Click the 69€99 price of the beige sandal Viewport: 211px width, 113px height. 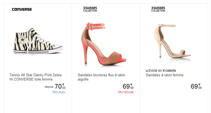[x=196, y=86]
